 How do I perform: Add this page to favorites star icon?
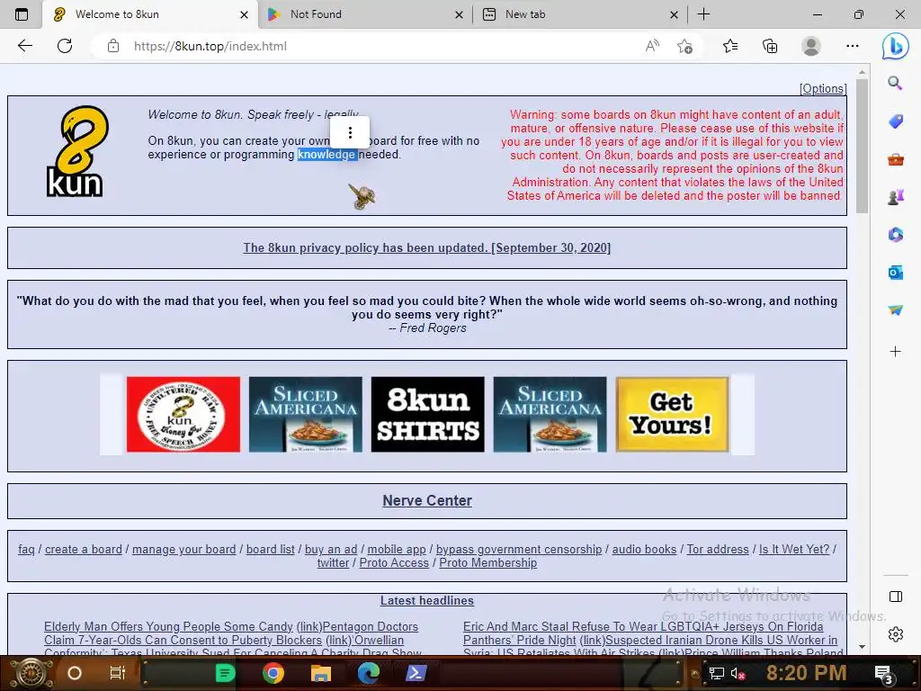[x=684, y=46]
